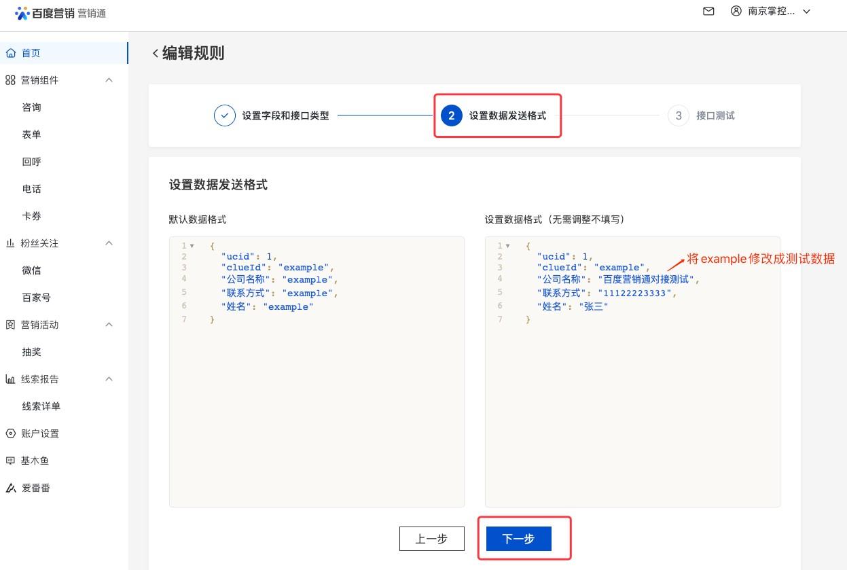
Task: Click the 下一步 button
Action: click(518, 539)
